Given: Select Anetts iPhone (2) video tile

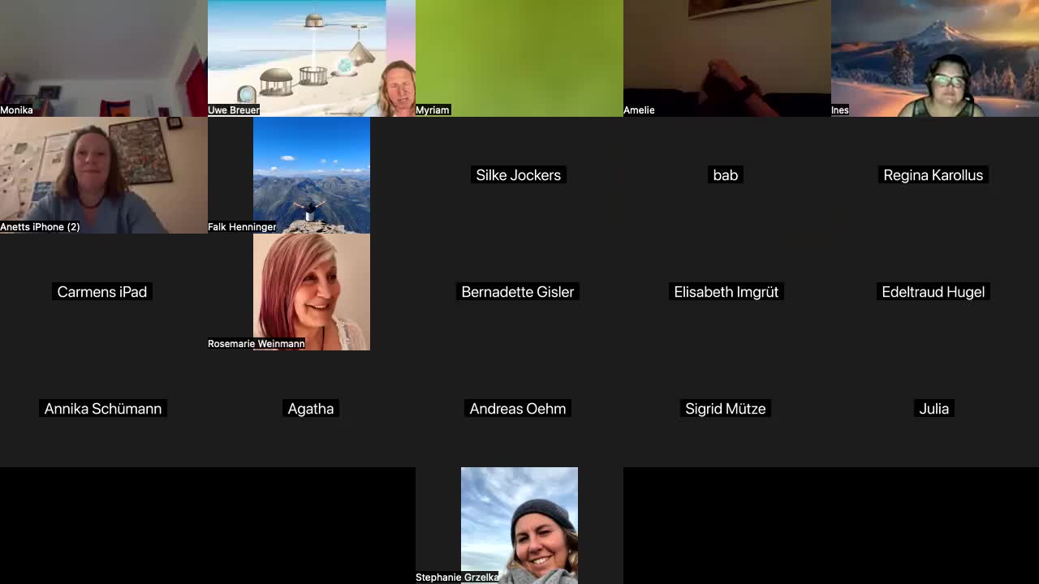Looking at the screenshot, I should 104,175.
